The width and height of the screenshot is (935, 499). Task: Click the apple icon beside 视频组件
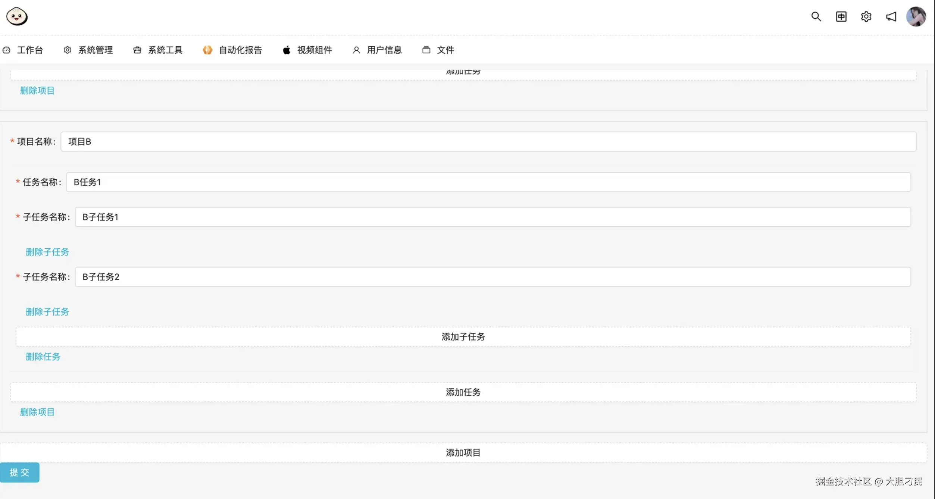tap(287, 50)
